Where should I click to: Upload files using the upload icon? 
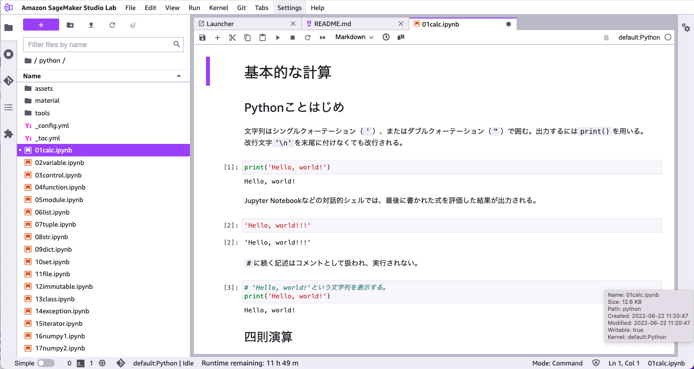[x=91, y=25]
